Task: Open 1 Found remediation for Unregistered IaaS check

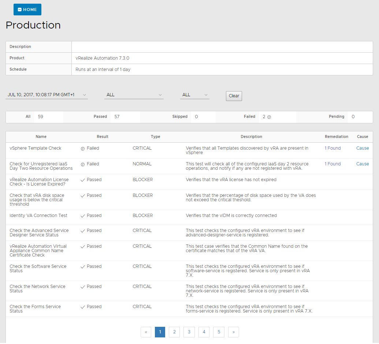Action: pos(332,164)
